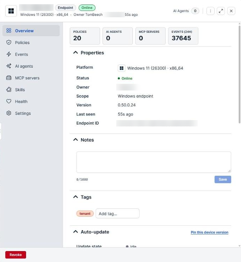Collapse the Auto-update section

(75, 232)
